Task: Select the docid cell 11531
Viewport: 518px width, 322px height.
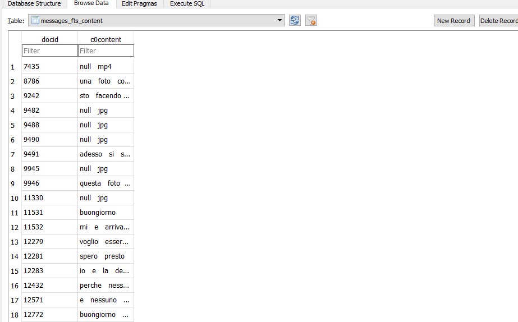Action: tap(50, 213)
